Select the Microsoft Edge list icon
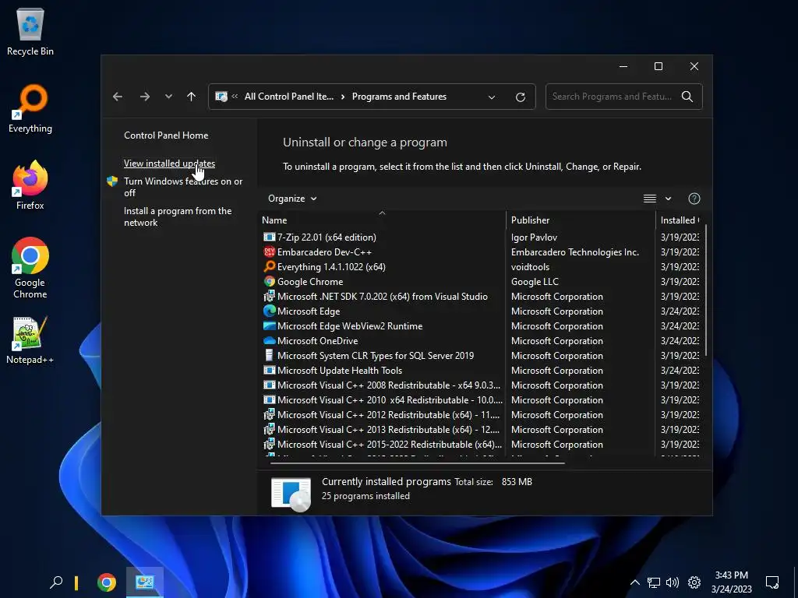798x598 pixels. [269, 311]
